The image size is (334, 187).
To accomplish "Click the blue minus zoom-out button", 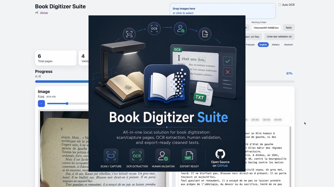I will (x=41, y=104).
